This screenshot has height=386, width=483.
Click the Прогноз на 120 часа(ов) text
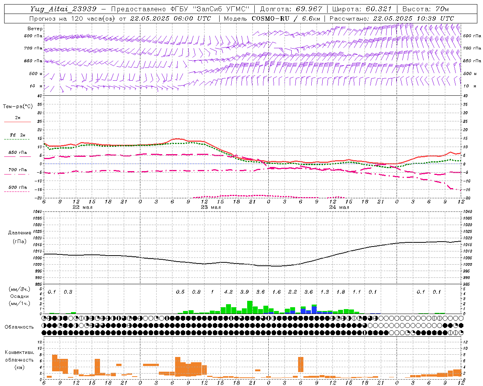73,18
